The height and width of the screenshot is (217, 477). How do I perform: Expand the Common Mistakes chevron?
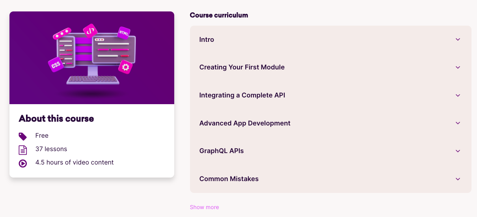458,179
